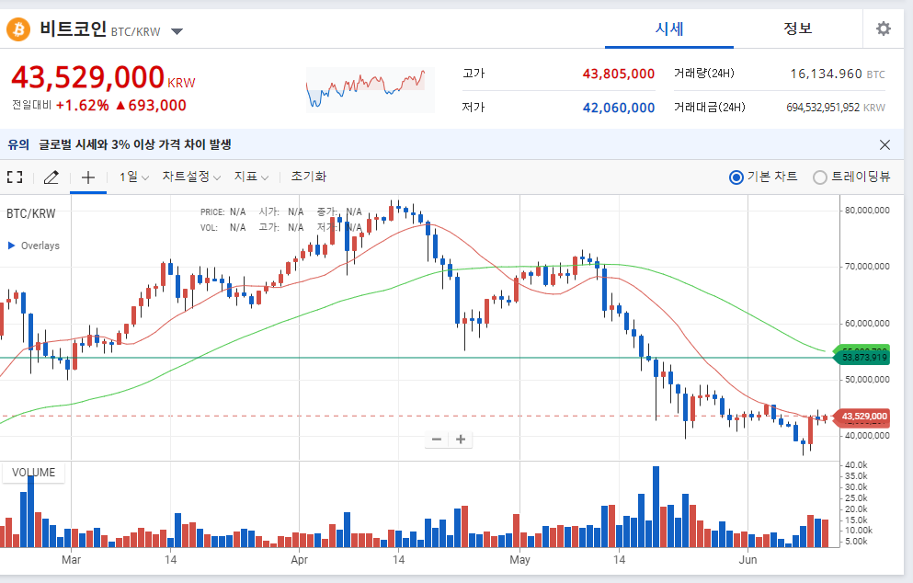Click the May date label on time axis
Screen dimensions: 913x583
(519, 560)
